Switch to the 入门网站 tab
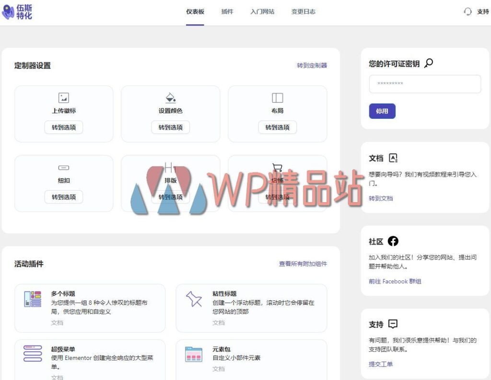 (x=262, y=12)
